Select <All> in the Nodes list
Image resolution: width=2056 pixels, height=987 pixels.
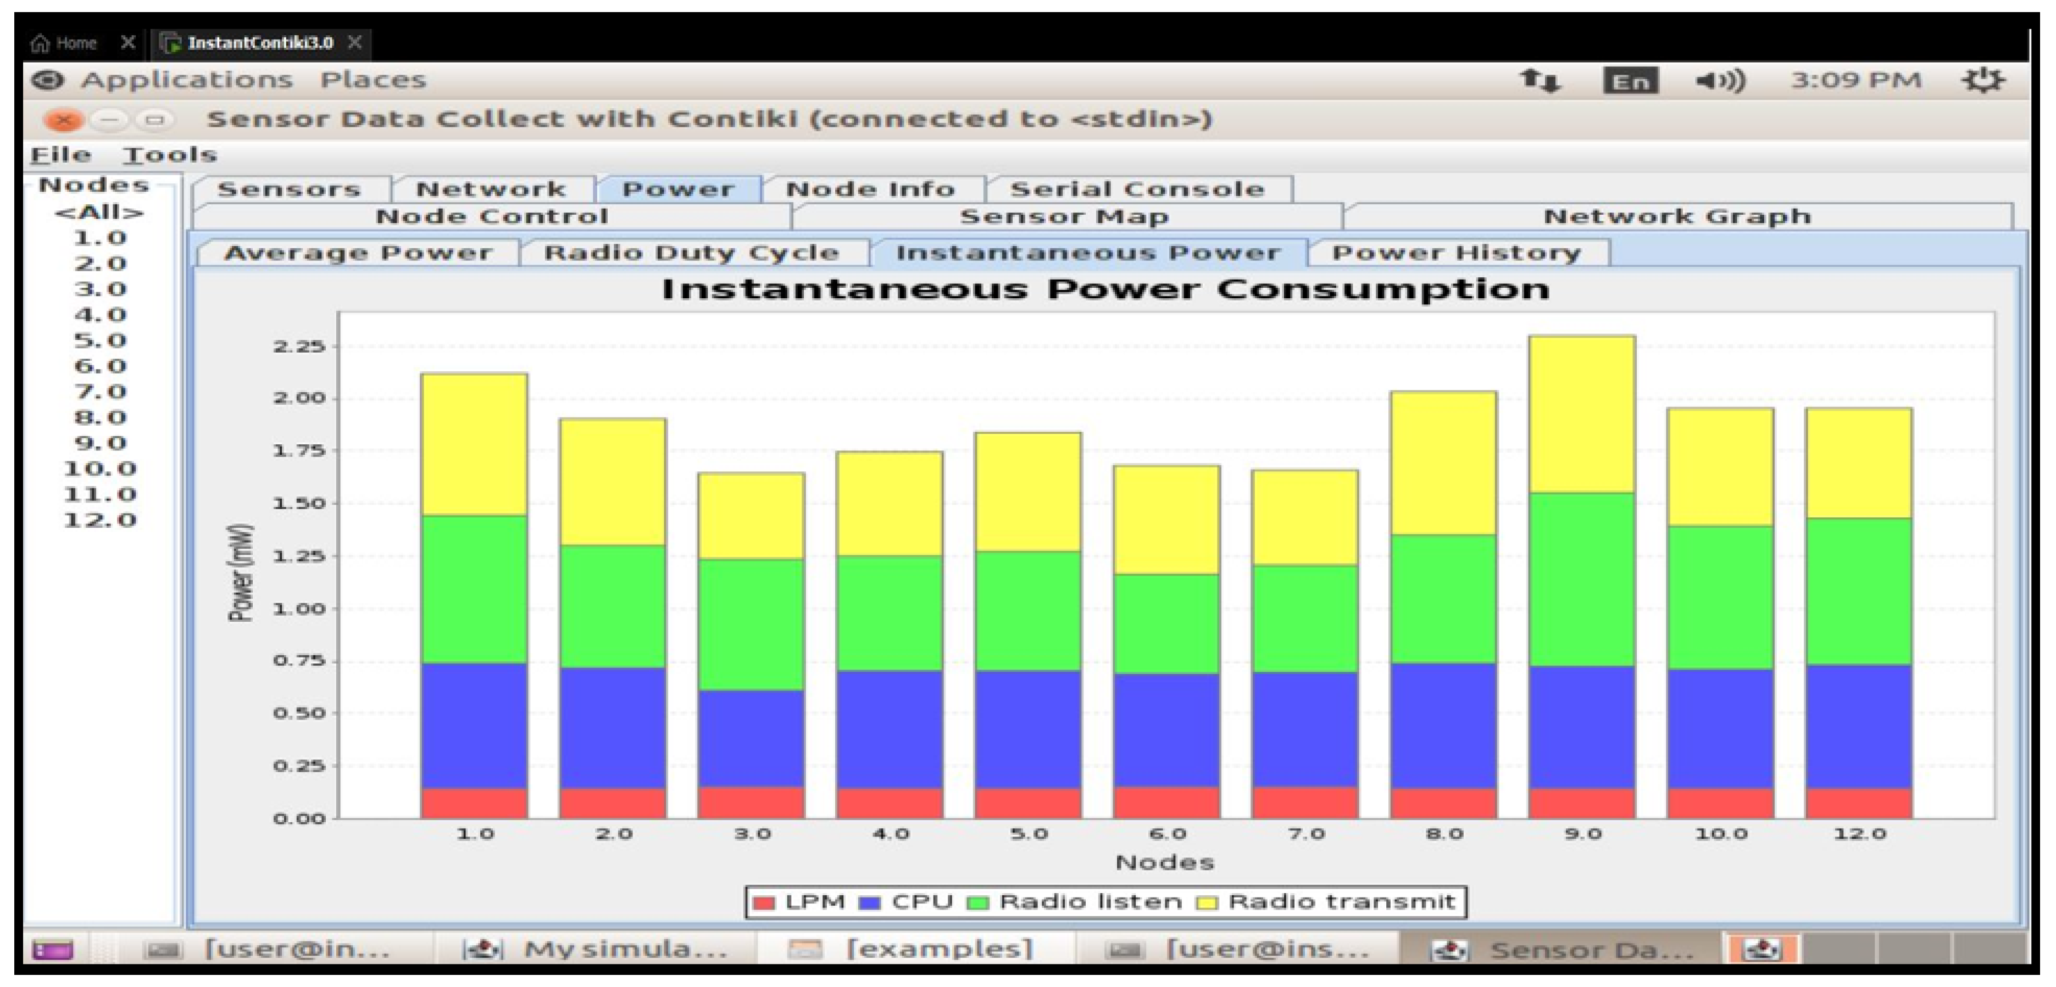(x=99, y=213)
